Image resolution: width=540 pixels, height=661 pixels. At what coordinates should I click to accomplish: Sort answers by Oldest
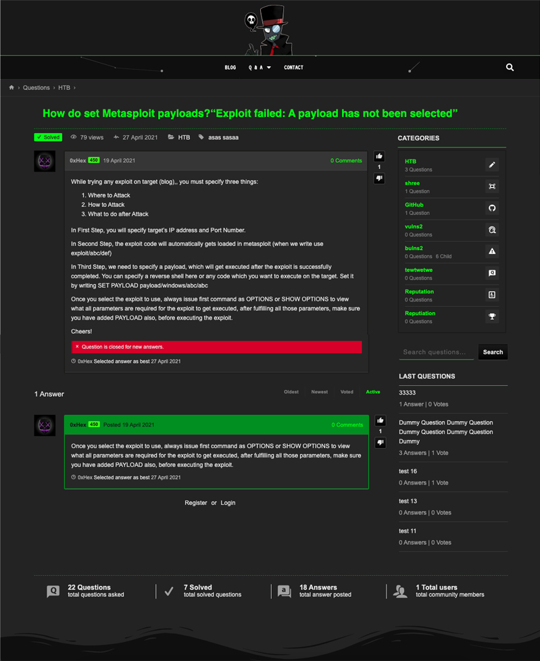pos(291,392)
